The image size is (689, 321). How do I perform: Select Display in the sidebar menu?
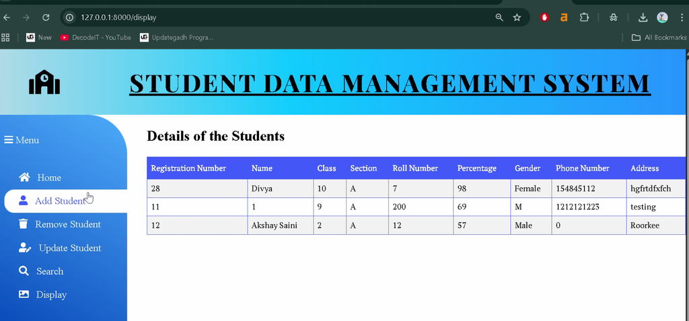[x=51, y=295]
